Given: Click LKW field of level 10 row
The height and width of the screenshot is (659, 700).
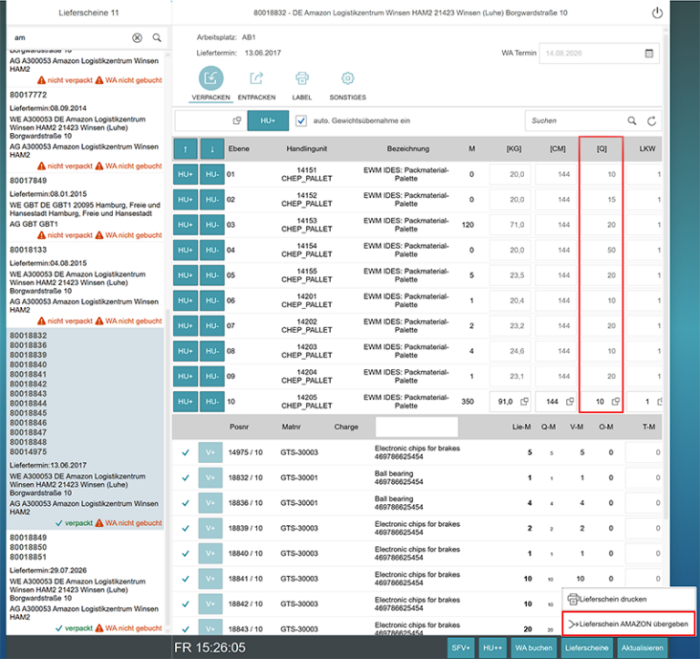Looking at the screenshot, I should pyautogui.click(x=643, y=401).
